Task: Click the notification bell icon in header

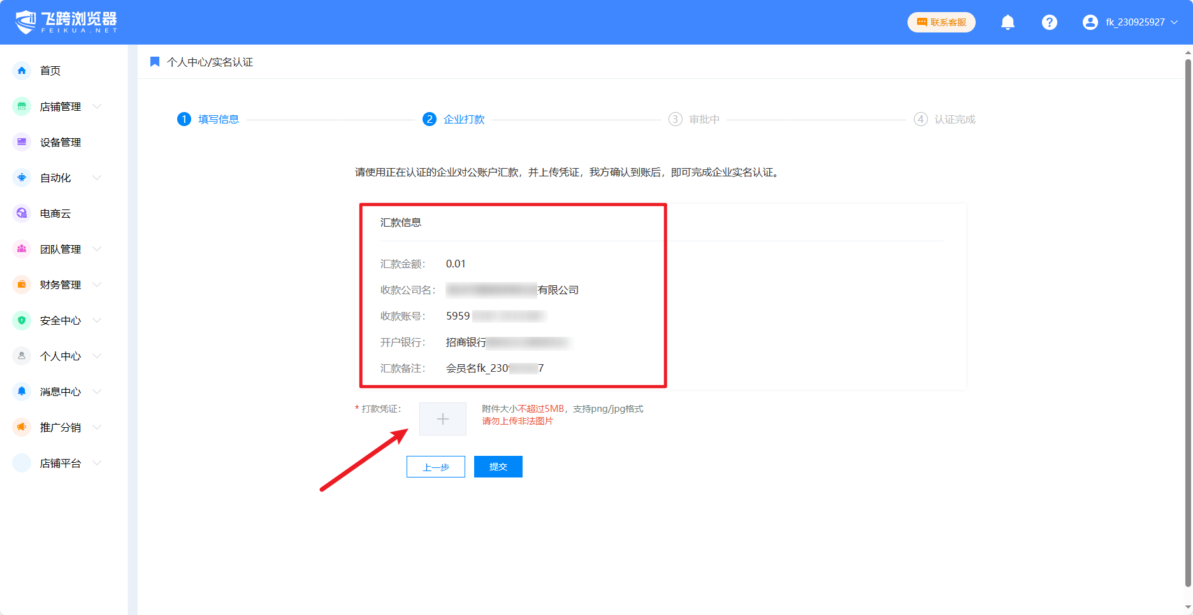Action: coord(1008,22)
